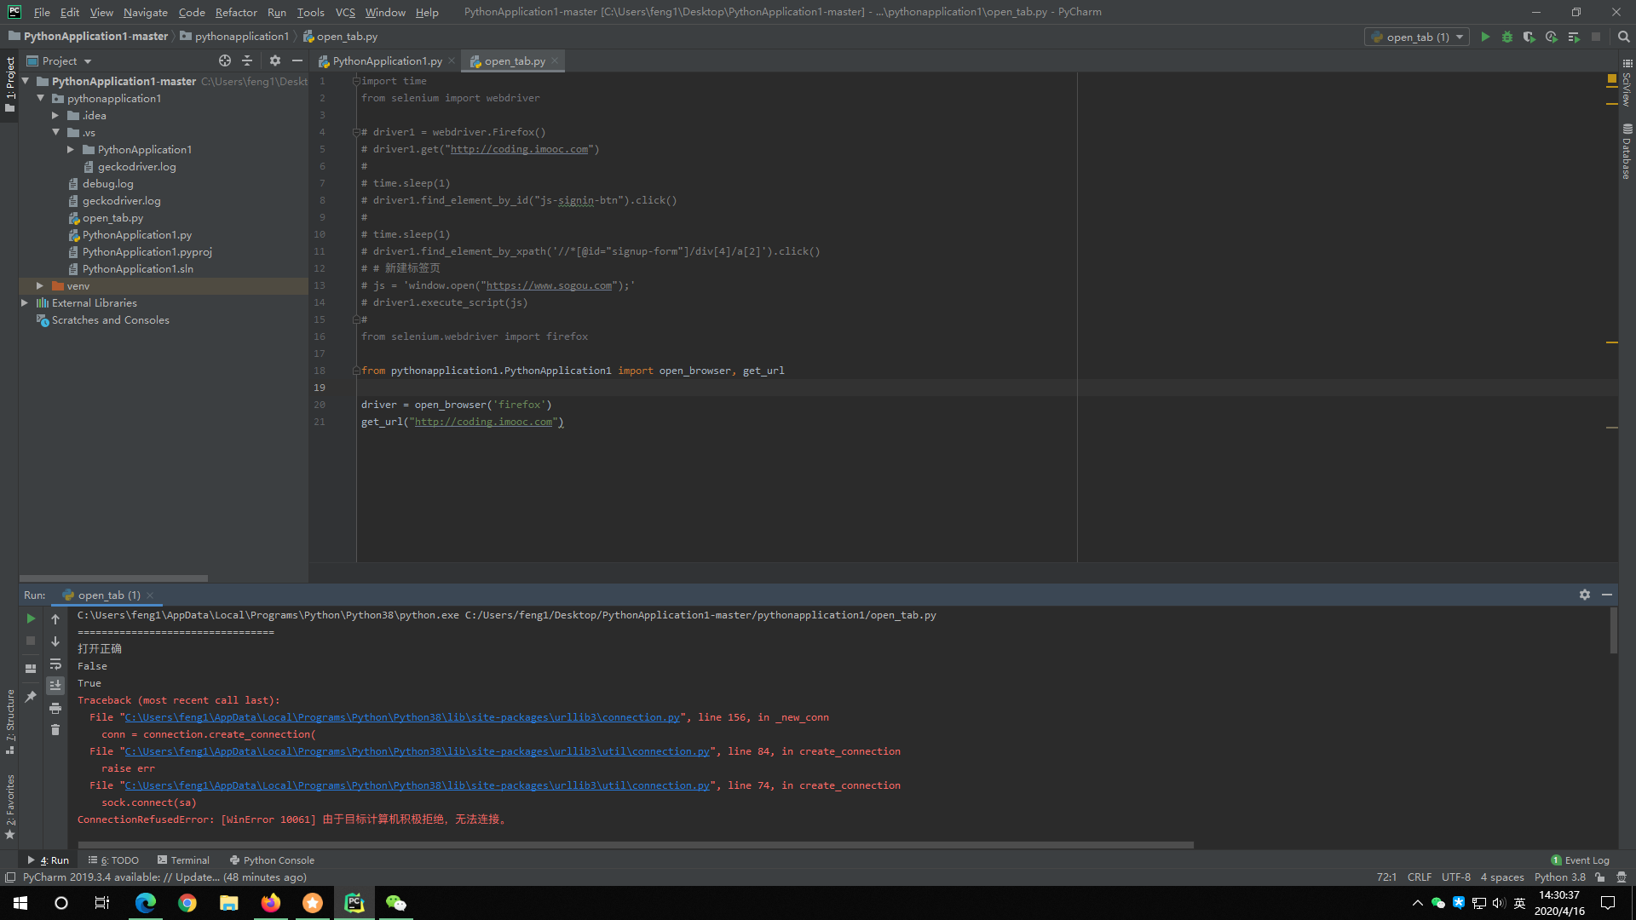Expand the PythonApplication1 subfolder
This screenshot has height=920, width=1636.
71,149
